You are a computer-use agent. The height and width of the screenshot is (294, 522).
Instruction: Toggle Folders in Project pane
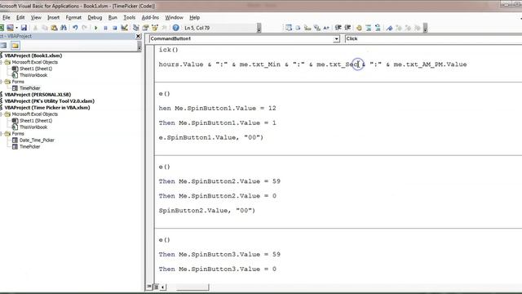point(15,46)
